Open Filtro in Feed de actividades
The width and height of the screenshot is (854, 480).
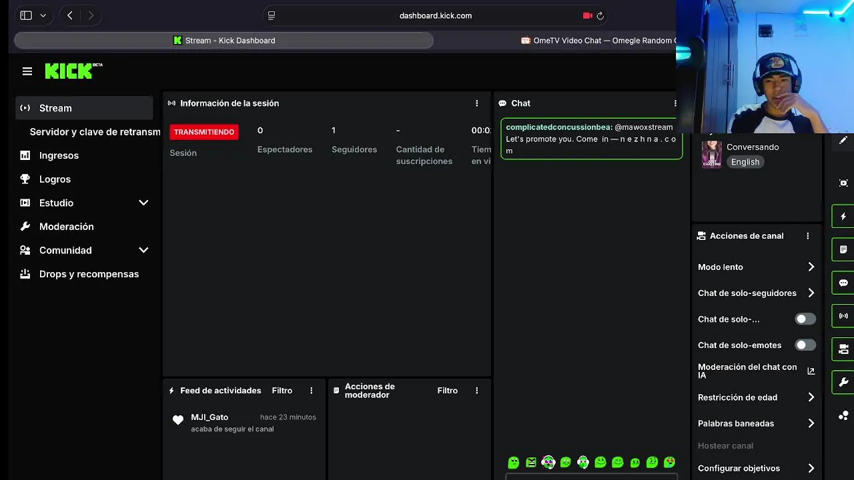[x=282, y=391]
